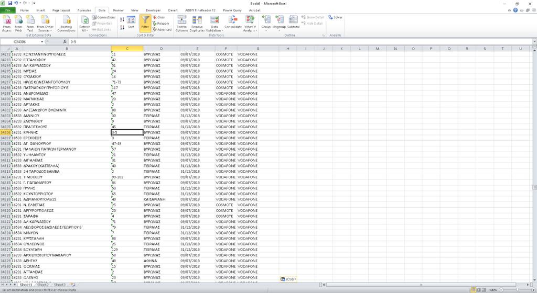Click the From Text import icon
This screenshot has width=537, height=293.
[30, 24]
